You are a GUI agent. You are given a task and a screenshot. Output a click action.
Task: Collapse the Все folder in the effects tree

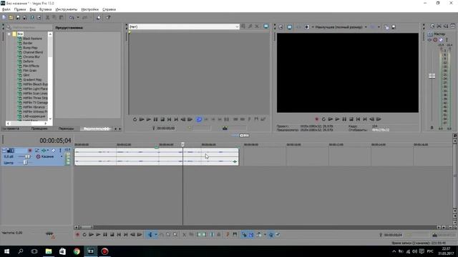pos(9,34)
